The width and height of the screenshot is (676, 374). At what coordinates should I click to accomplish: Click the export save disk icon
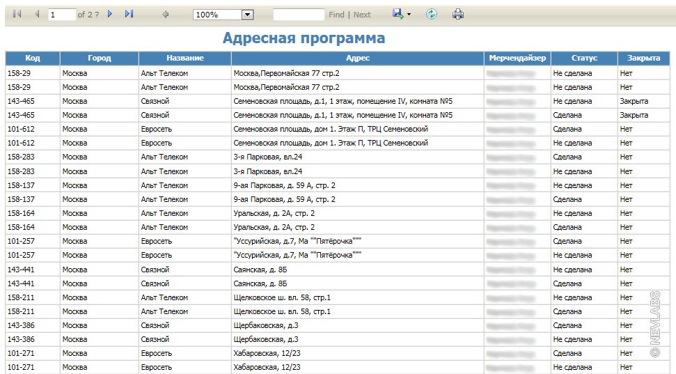pos(398,14)
